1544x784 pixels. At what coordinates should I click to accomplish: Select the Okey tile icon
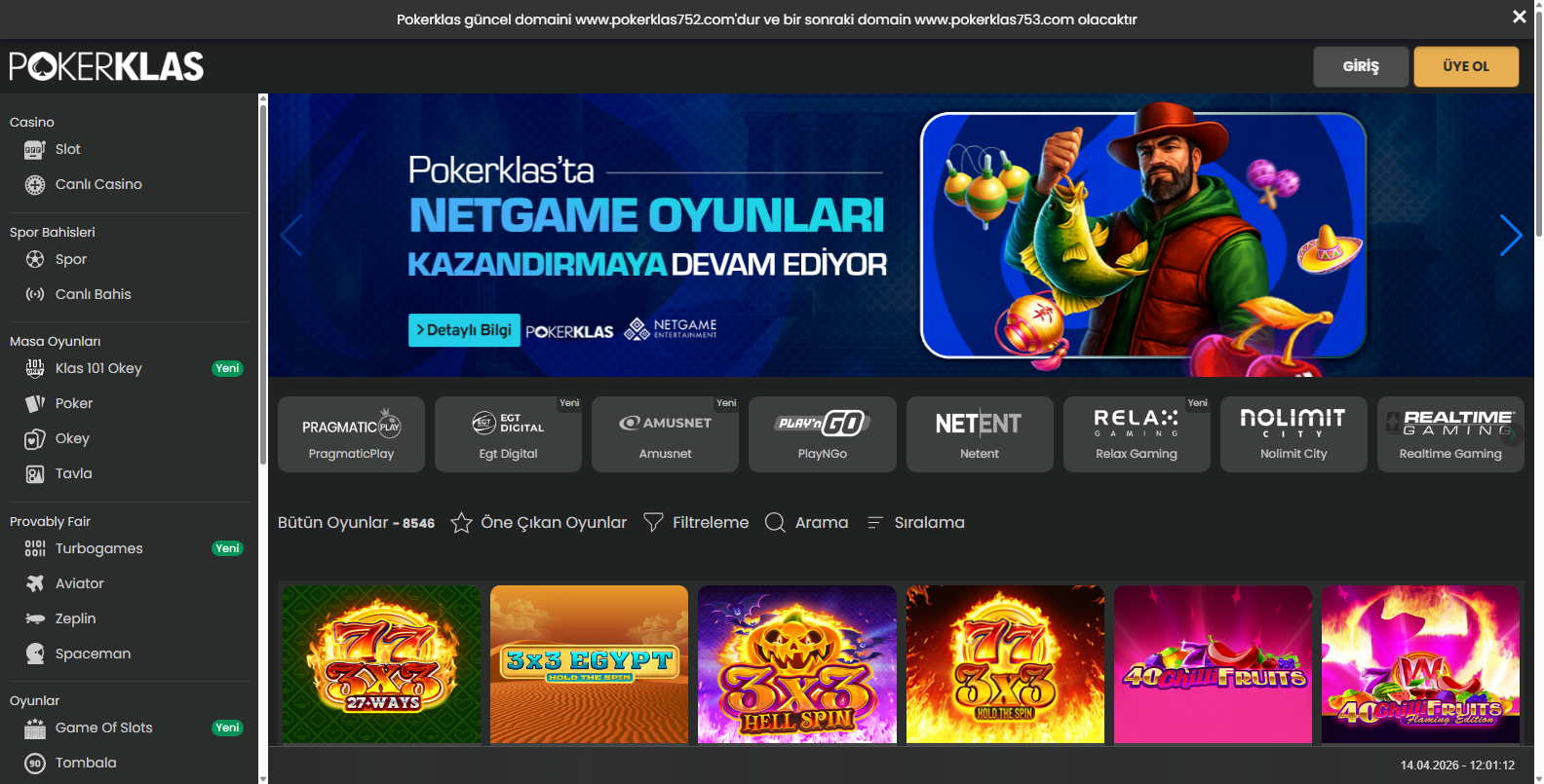tap(35, 438)
